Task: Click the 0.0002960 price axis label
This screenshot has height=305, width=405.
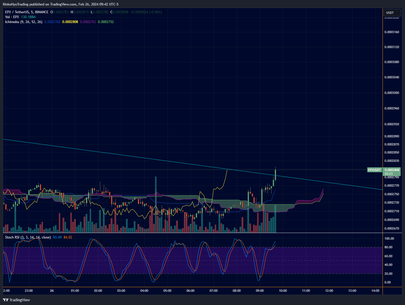Action: pos(392,109)
